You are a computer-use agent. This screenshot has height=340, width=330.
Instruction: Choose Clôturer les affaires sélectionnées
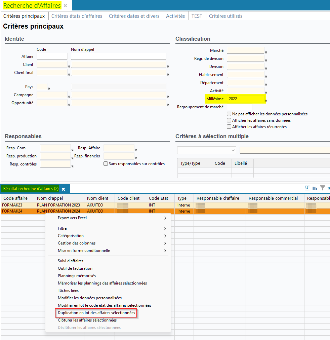[x=87, y=320]
